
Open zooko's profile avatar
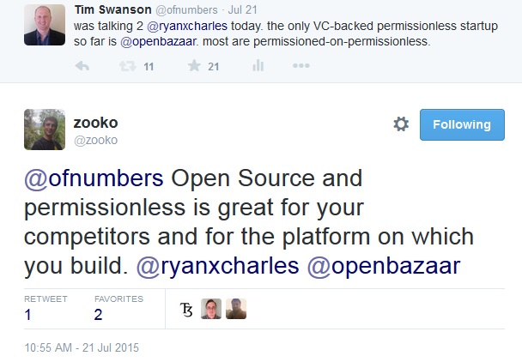[x=45, y=130]
